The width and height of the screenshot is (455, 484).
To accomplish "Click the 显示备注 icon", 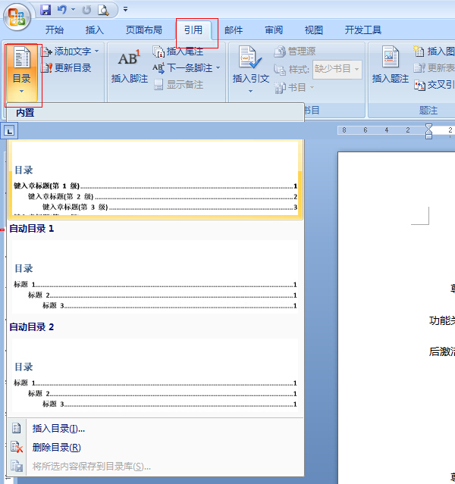I will click(x=158, y=85).
